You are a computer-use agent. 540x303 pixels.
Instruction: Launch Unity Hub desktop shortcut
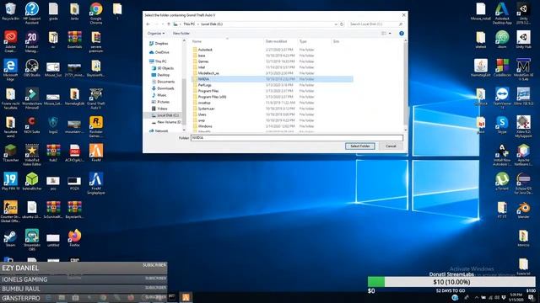pos(523,40)
